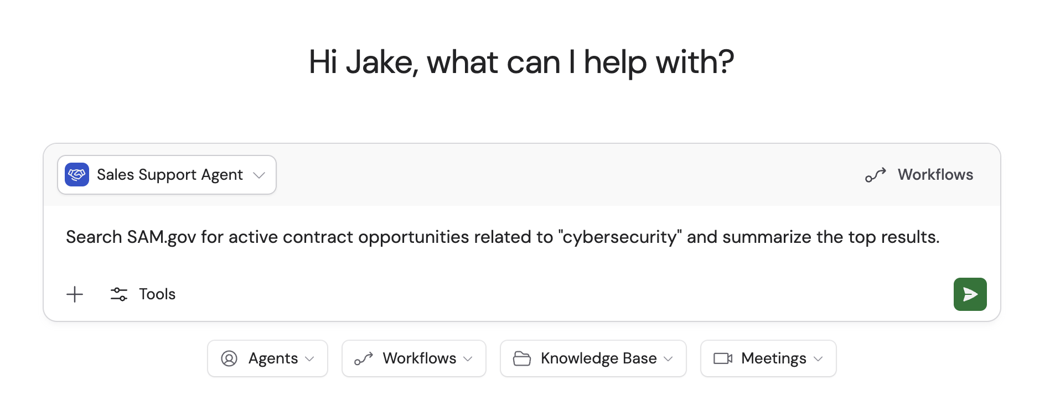This screenshot has width=1055, height=416.
Task: Open Tools using the sliders icon
Action: coord(118,294)
